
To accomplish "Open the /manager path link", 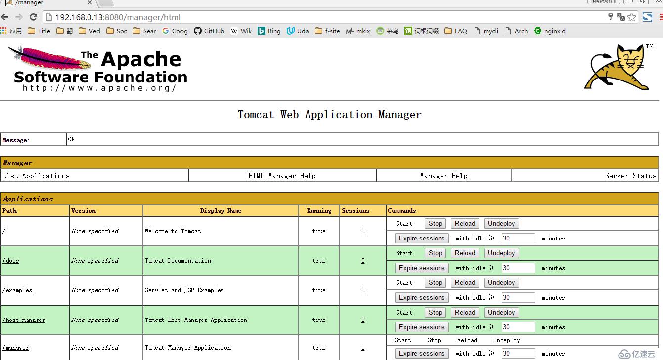I will tap(15, 348).
